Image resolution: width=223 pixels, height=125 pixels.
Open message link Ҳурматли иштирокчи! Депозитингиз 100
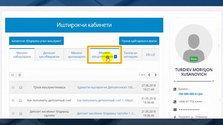click(x=106, y=87)
